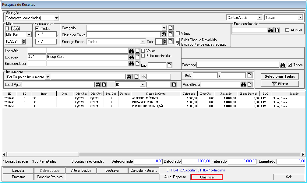
Task: Uncheck Vencimento Todos checkbox
Action: click(37, 29)
